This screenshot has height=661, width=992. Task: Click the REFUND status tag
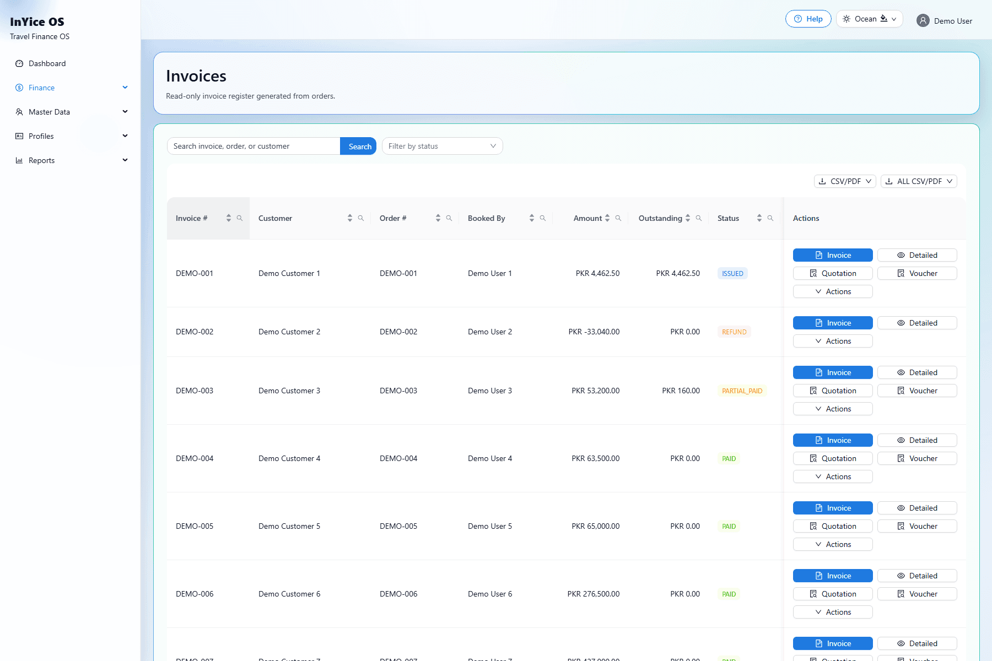(x=734, y=332)
